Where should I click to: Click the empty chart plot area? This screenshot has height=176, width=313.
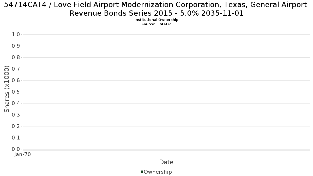click(166, 89)
